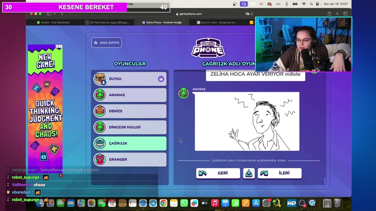
Task: Select player DENİZS's album
Action: pyautogui.click(x=130, y=111)
